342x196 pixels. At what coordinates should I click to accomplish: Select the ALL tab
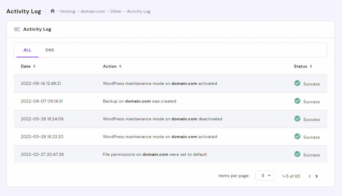27,50
